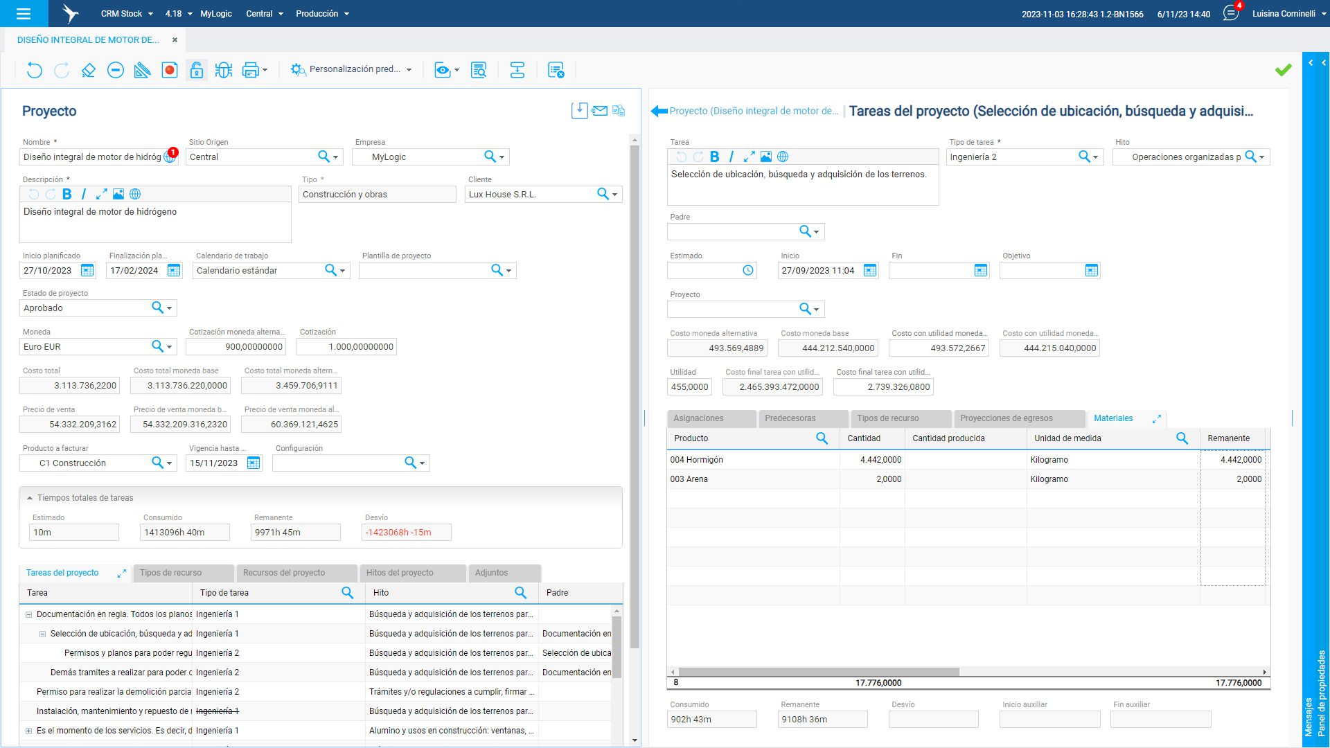The width and height of the screenshot is (1330, 748).
Task: Click the eraser clear icon
Action: point(88,70)
